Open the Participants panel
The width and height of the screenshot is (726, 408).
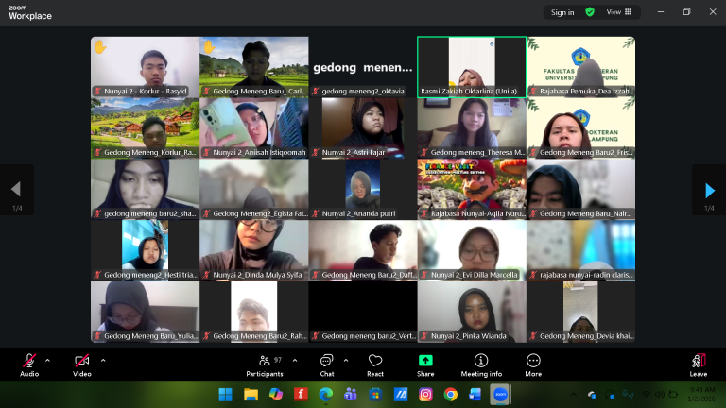(x=265, y=365)
